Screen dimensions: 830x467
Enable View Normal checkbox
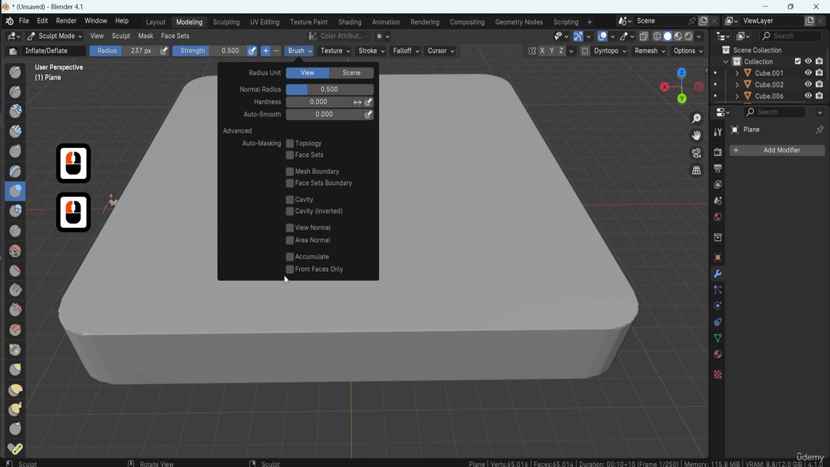[290, 228]
